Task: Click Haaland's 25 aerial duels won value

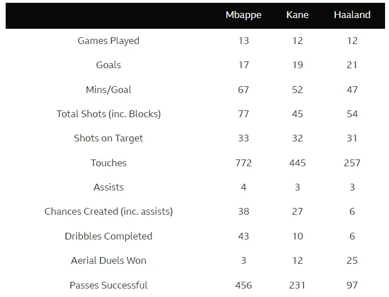Action: pyautogui.click(x=352, y=260)
